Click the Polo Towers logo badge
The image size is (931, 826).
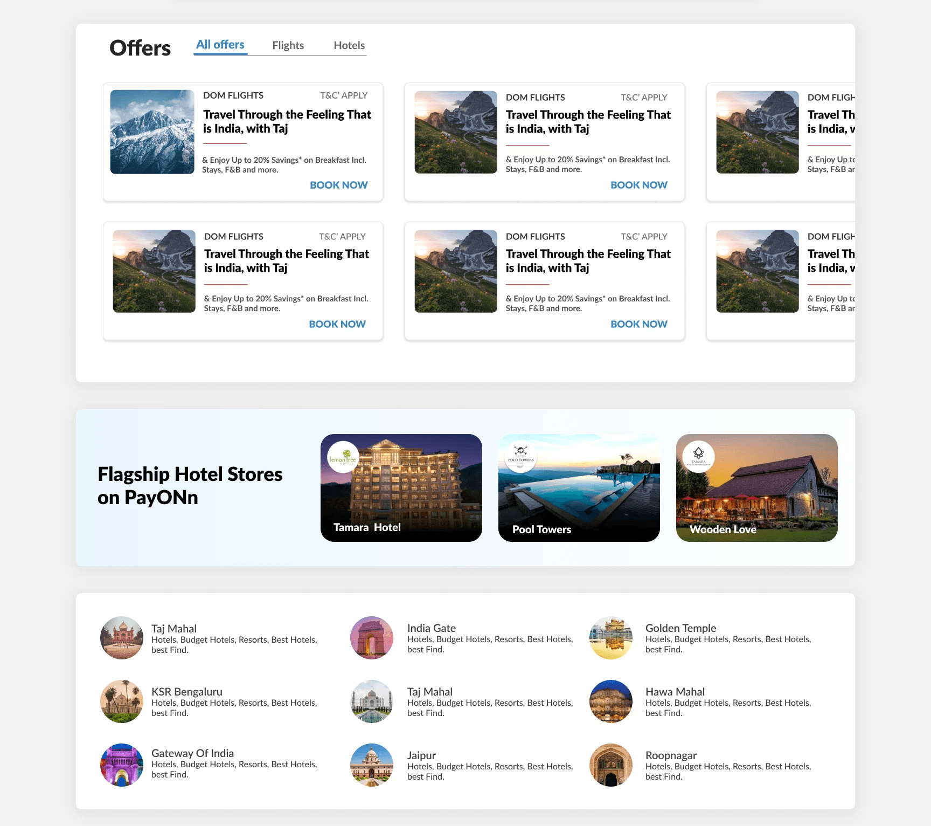(520, 457)
